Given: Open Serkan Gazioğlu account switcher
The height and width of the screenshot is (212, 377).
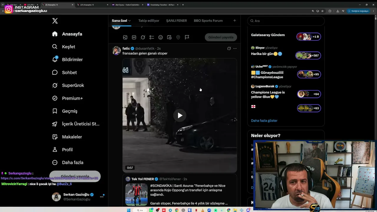Looking at the screenshot, I should tap(78, 197).
